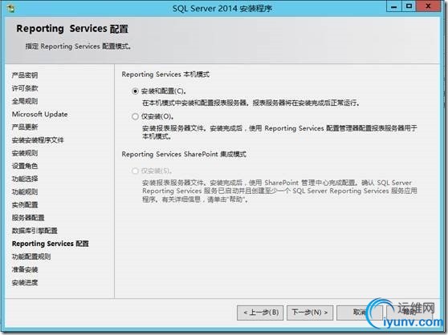Open the 产品更新 step in sidebar

(x=25, y=127)
